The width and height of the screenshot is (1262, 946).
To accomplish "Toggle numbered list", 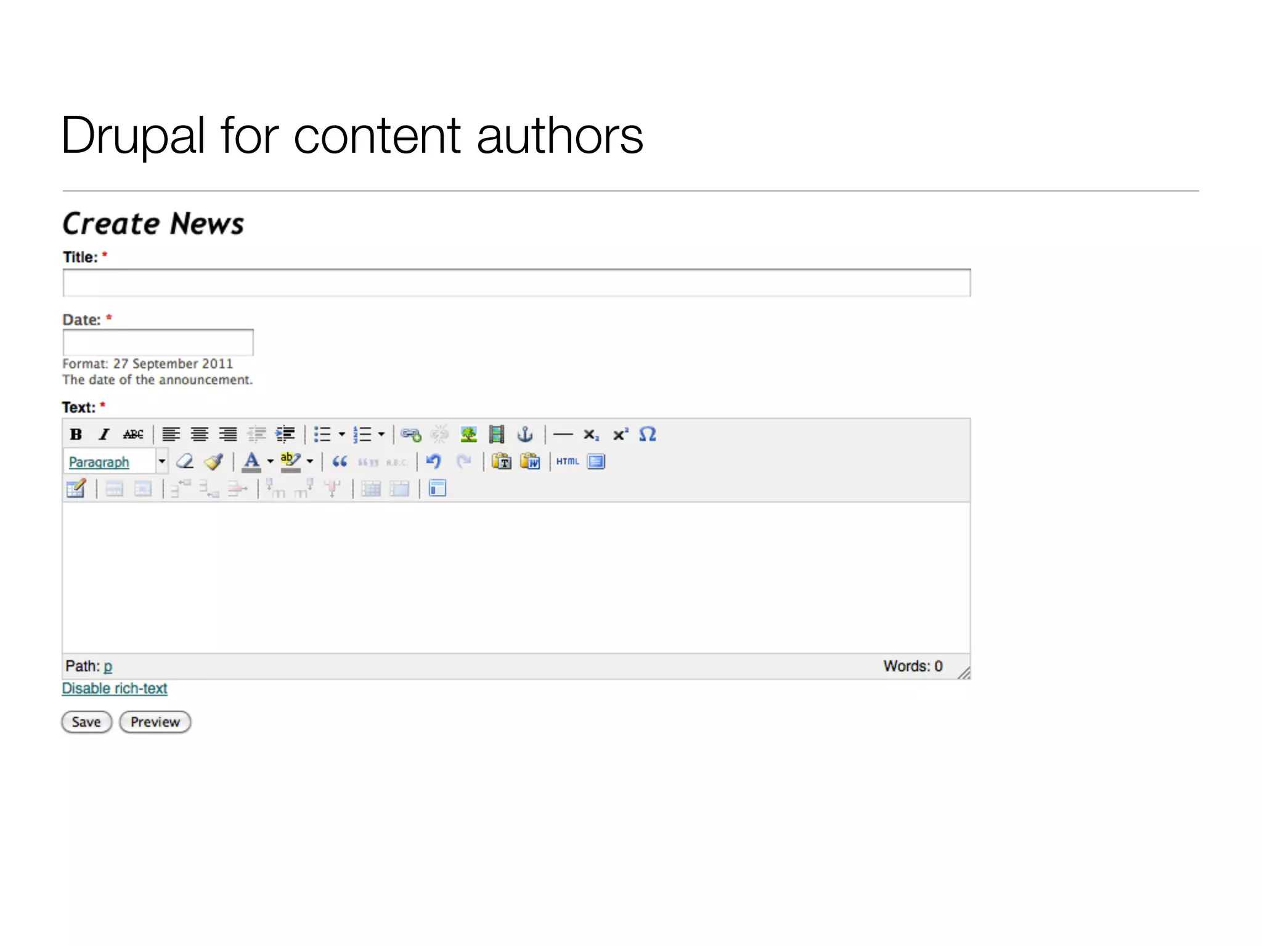I will coord(362,434).
